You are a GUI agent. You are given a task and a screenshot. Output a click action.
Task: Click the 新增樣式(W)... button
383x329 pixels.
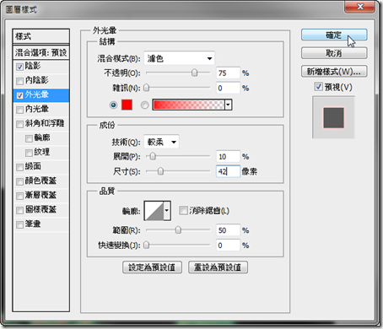click(334, 72)
